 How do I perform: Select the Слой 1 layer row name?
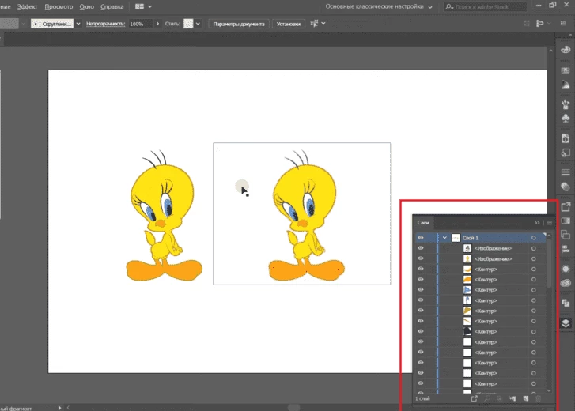point(470,238)
